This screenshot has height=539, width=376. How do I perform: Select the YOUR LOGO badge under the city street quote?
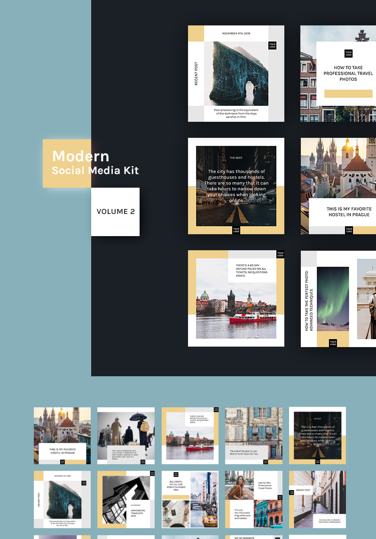point(236,230)
